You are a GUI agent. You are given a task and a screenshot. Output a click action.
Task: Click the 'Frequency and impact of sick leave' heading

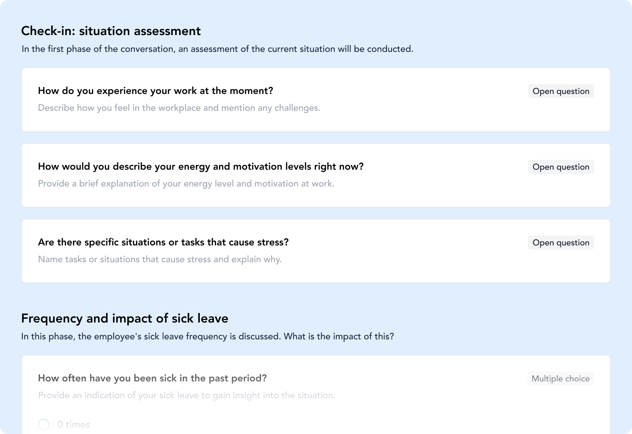coord(125,318)
